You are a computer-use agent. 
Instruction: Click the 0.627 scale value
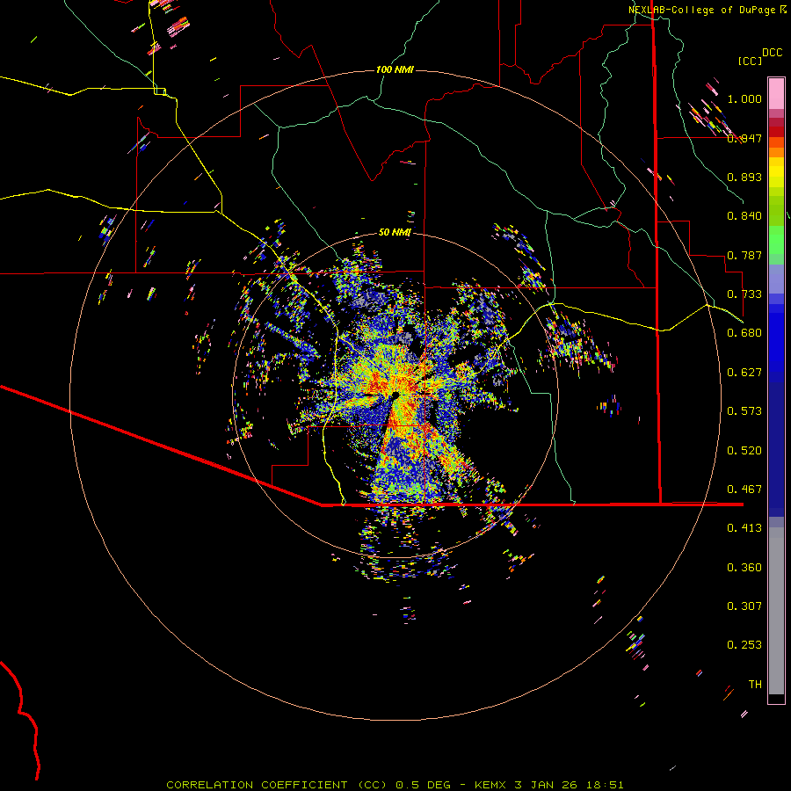coord(744,373)
